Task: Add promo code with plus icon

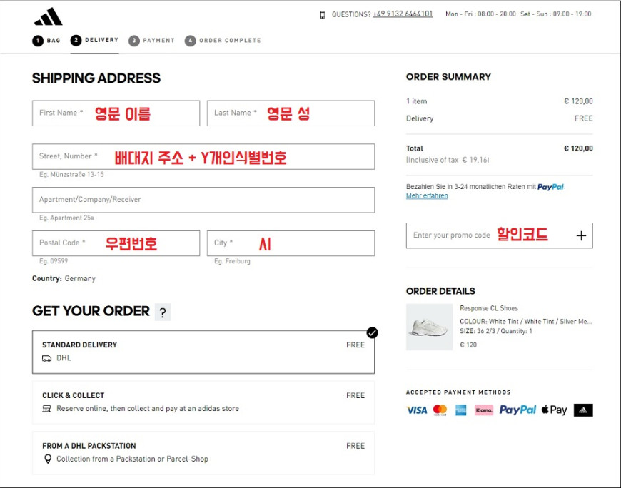Action: 581,236
